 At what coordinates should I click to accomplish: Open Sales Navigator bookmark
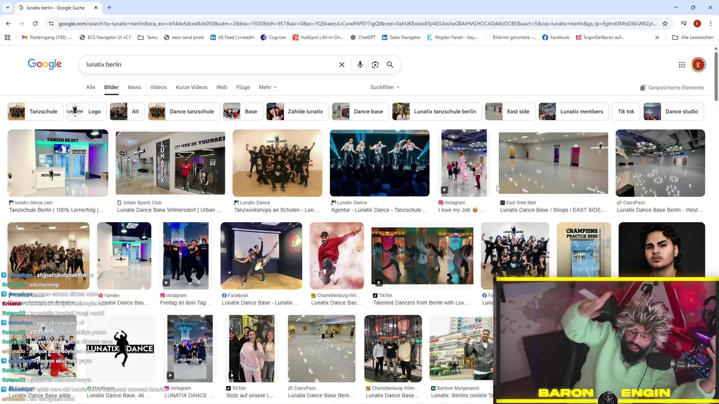tap(401, 38)
